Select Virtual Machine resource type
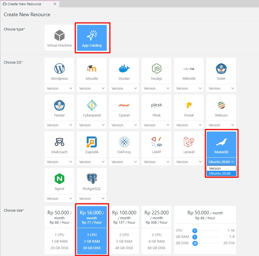The image size is (259, 256). (x=59, y=38)
